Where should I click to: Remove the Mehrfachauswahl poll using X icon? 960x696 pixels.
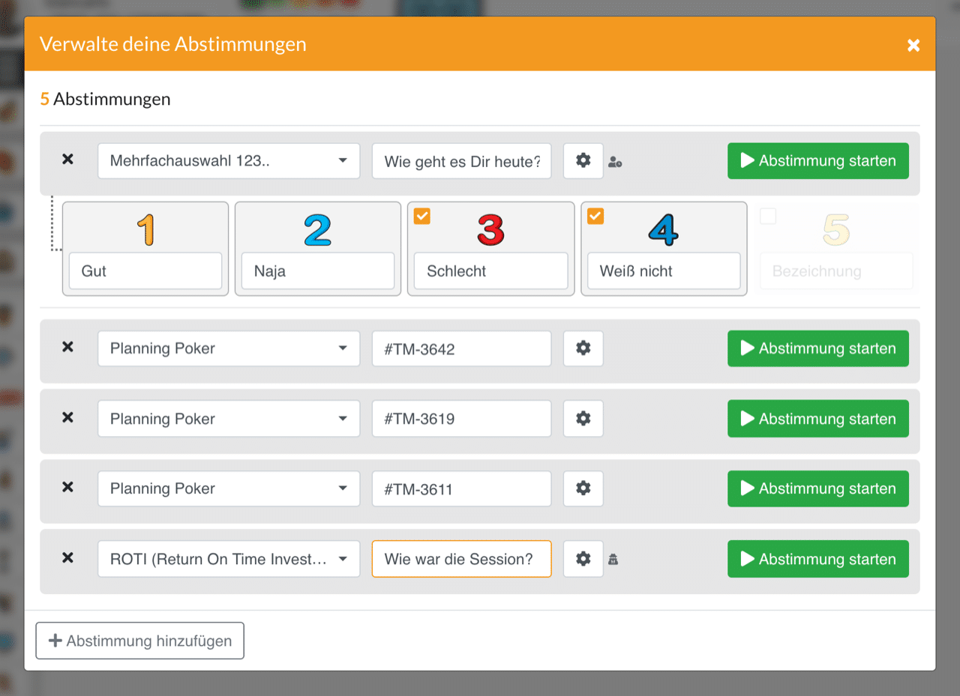tap(67, 160)
